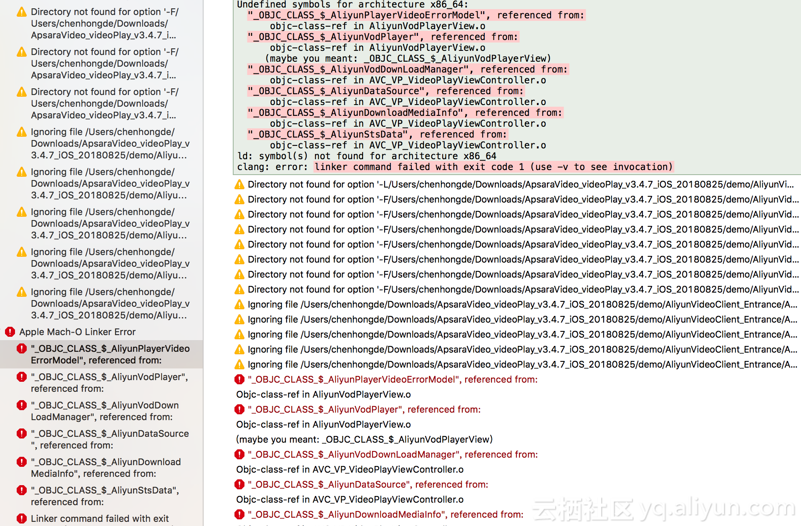Click red error icon beside AliyunPlayerVideoErrorModel in log list
801x526 pixels.
point(239,379)
